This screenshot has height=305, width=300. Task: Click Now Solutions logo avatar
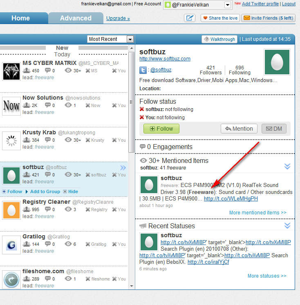point(11,106)
